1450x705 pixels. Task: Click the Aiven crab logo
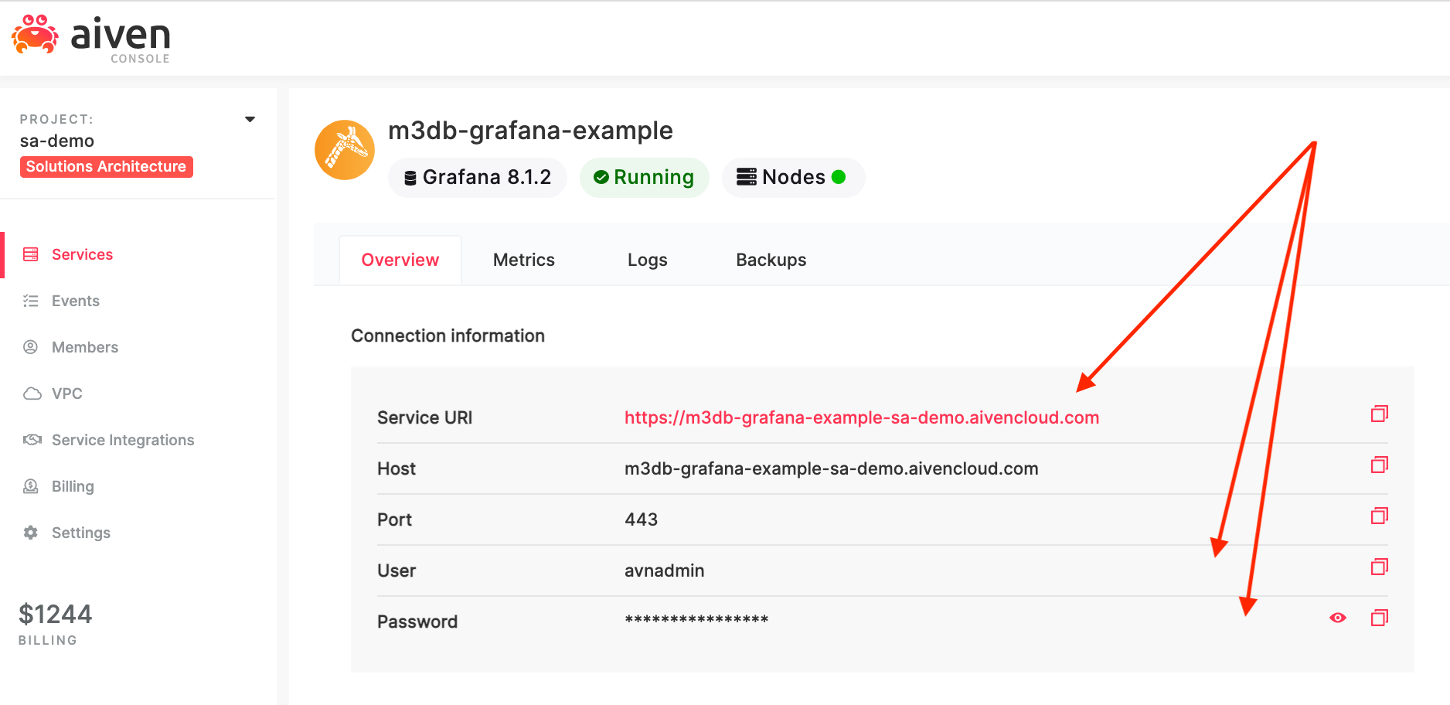coord(35,34)
